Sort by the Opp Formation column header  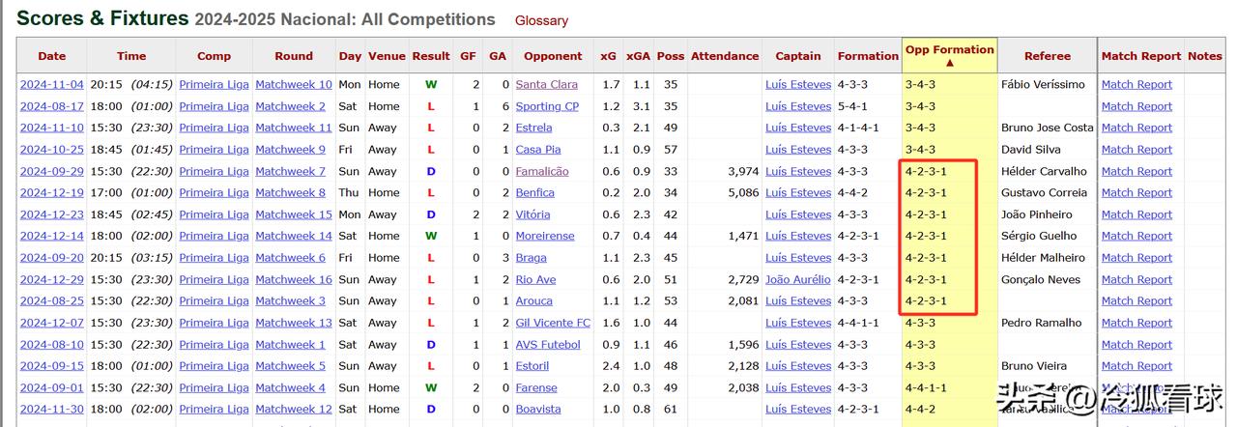[x=949, y=56]
